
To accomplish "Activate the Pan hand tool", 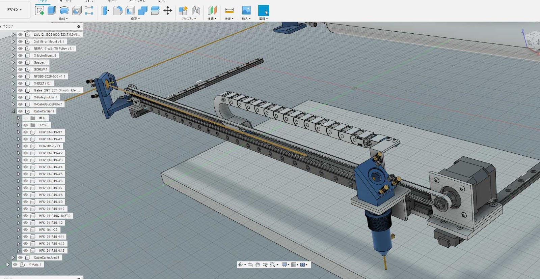I will pos(258,265).
